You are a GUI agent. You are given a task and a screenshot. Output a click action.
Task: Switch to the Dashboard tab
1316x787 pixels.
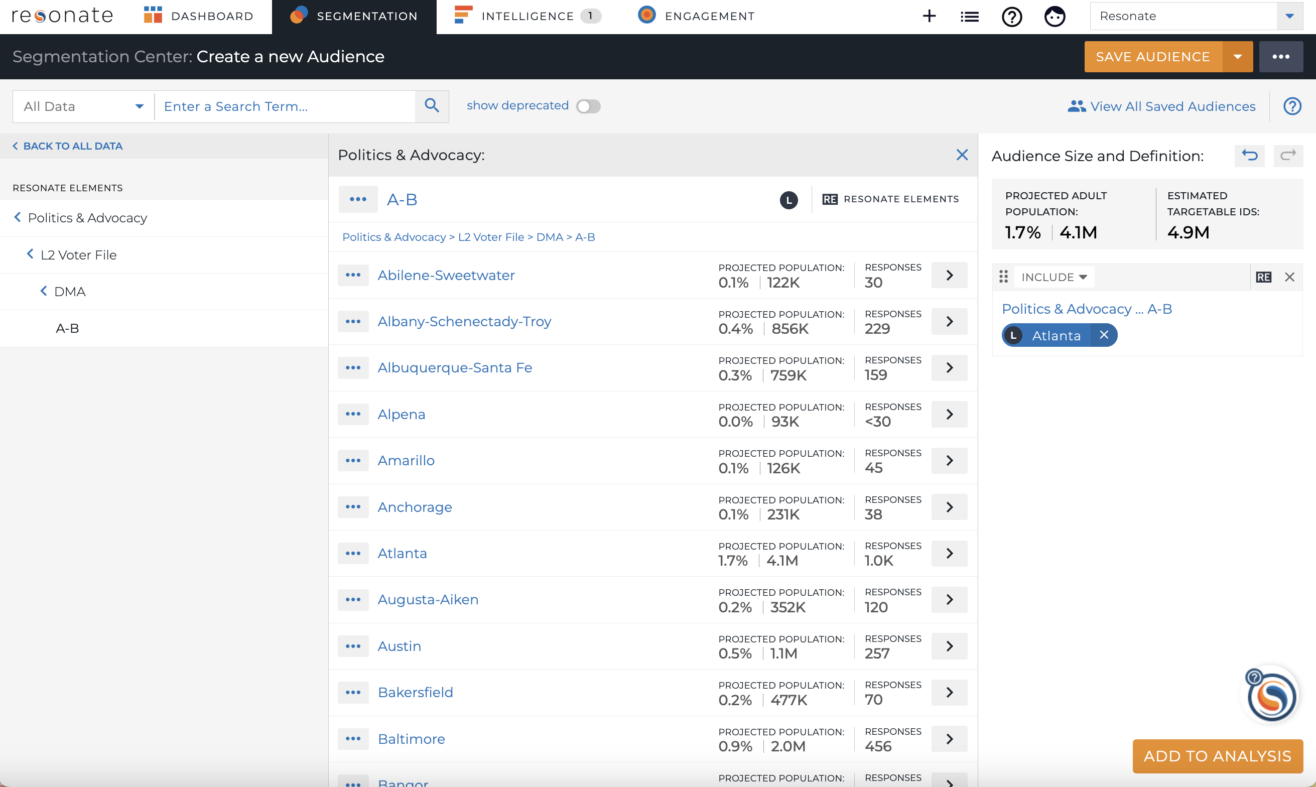(x=198, y=16)
